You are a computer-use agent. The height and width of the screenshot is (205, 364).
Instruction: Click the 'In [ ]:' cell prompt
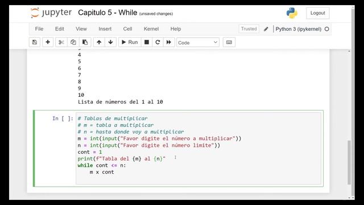tap(63, 118)
